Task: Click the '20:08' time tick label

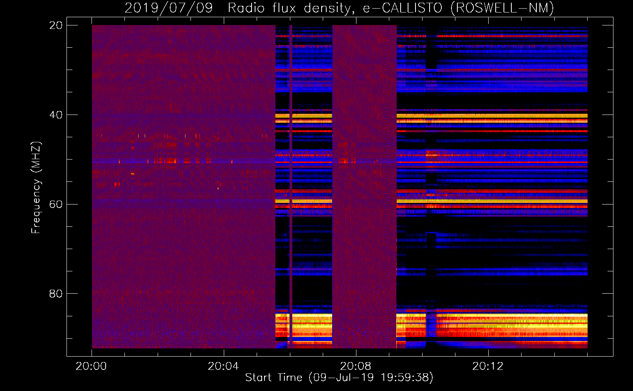Action: [356, 366]
